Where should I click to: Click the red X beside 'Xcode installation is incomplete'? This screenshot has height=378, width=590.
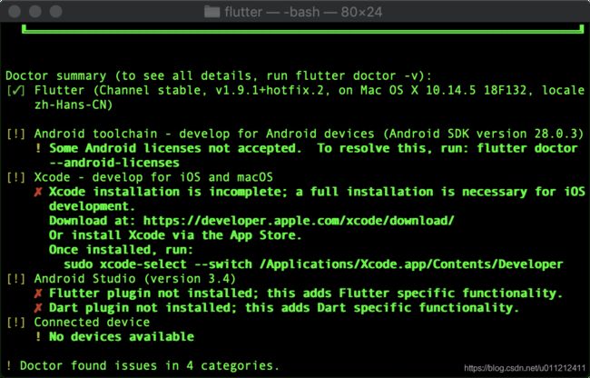38,192
